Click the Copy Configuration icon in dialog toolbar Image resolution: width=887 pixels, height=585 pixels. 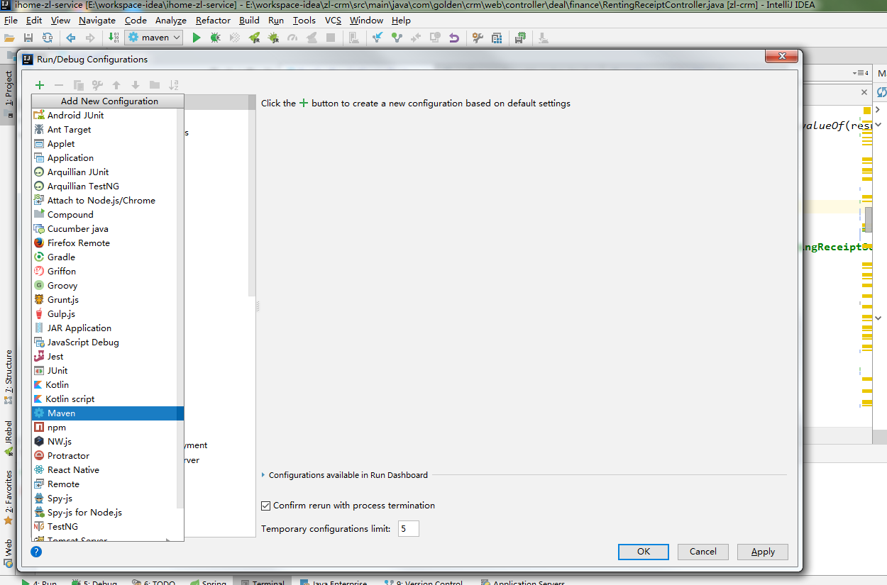(78, 85)
